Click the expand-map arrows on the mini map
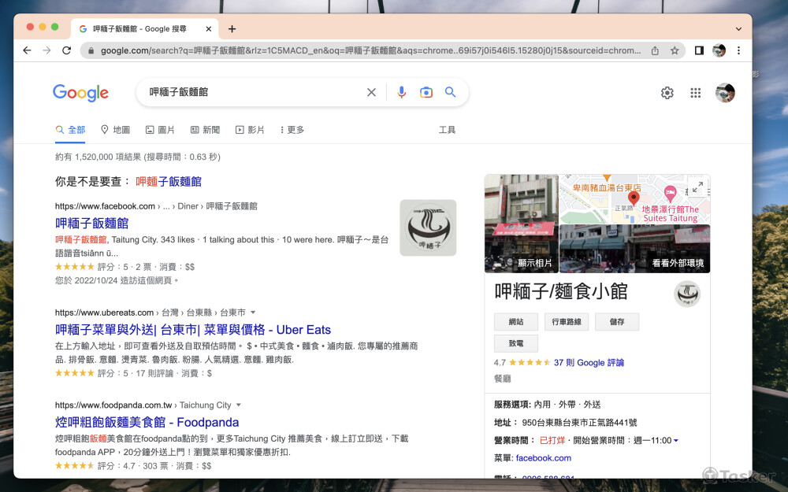The image size is (788, 492). click(697, 188)
